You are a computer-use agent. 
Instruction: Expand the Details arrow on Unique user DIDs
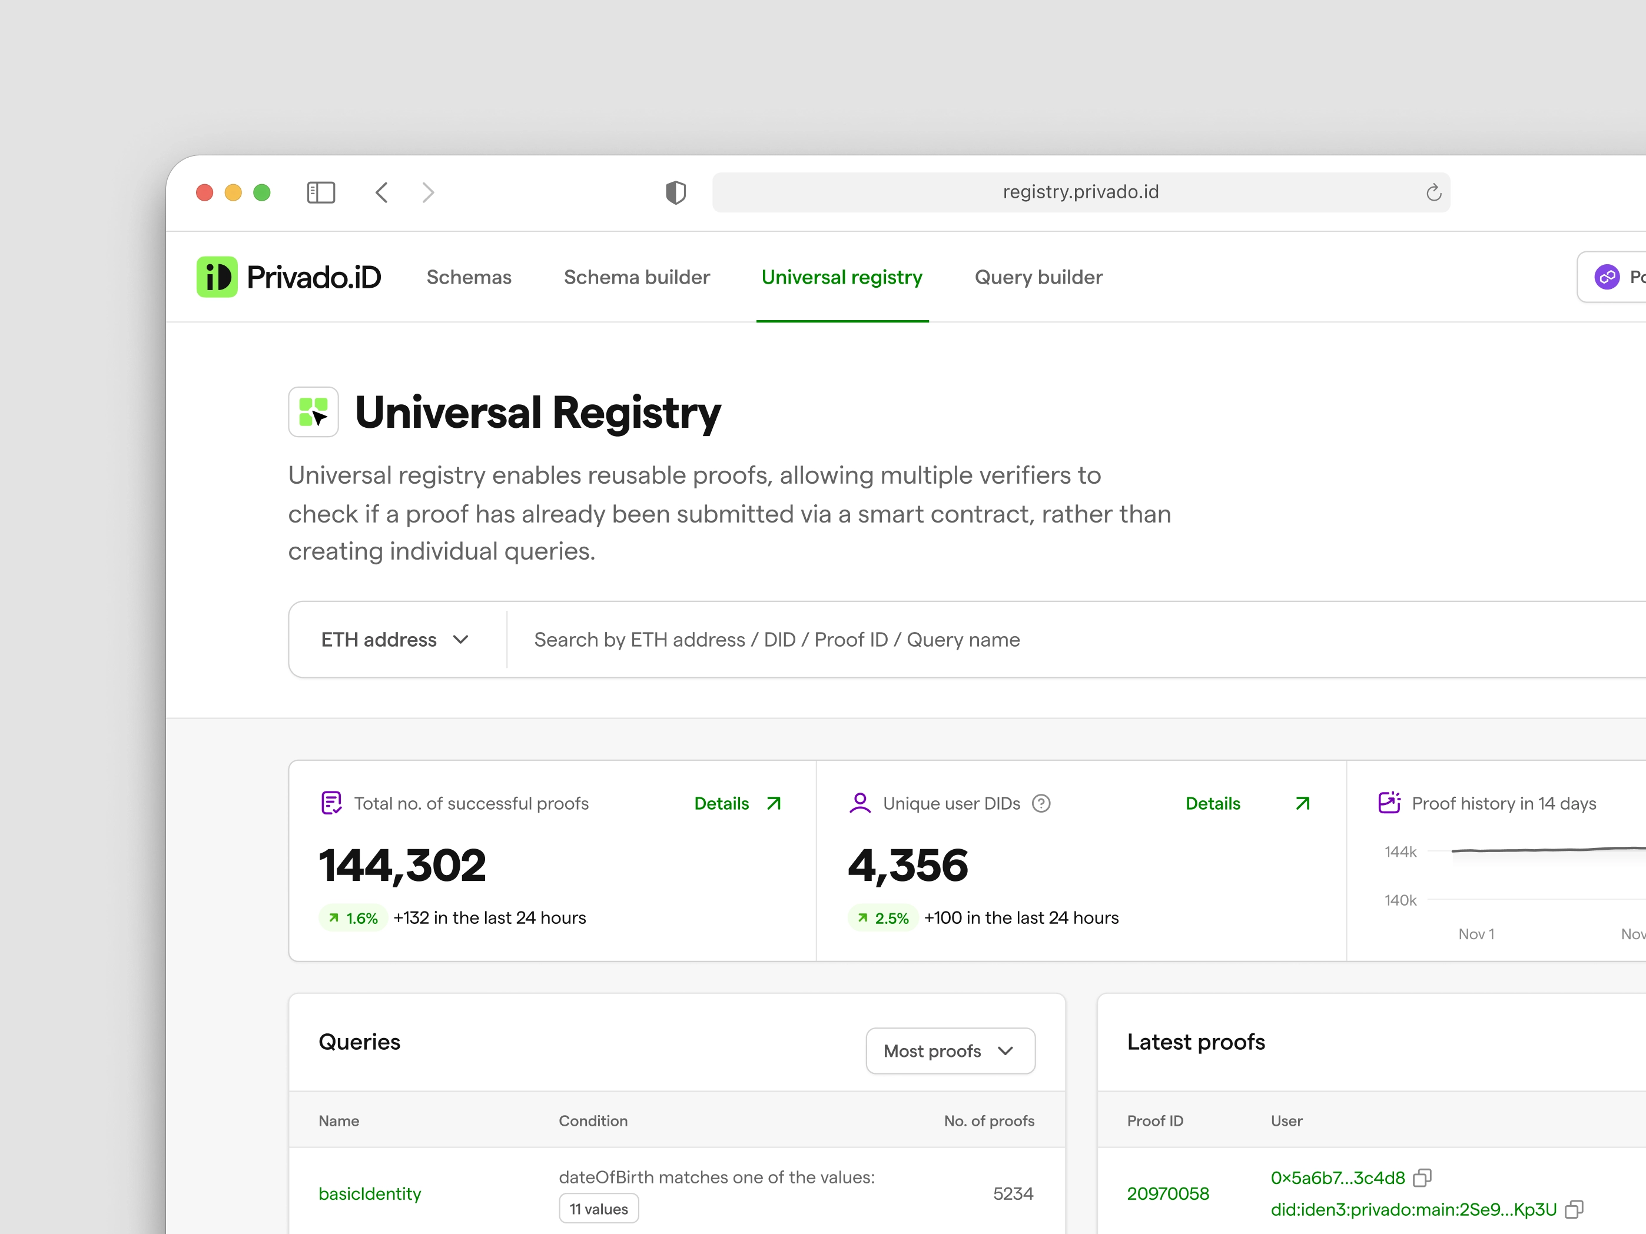1302,803
